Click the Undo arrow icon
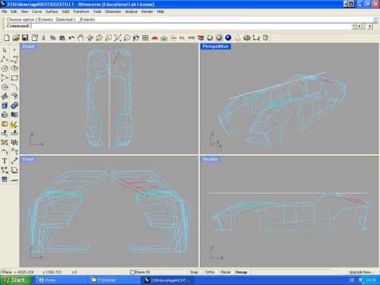Image resolution: width=380 pixels, height=285 pixels. tap(71, 38)
